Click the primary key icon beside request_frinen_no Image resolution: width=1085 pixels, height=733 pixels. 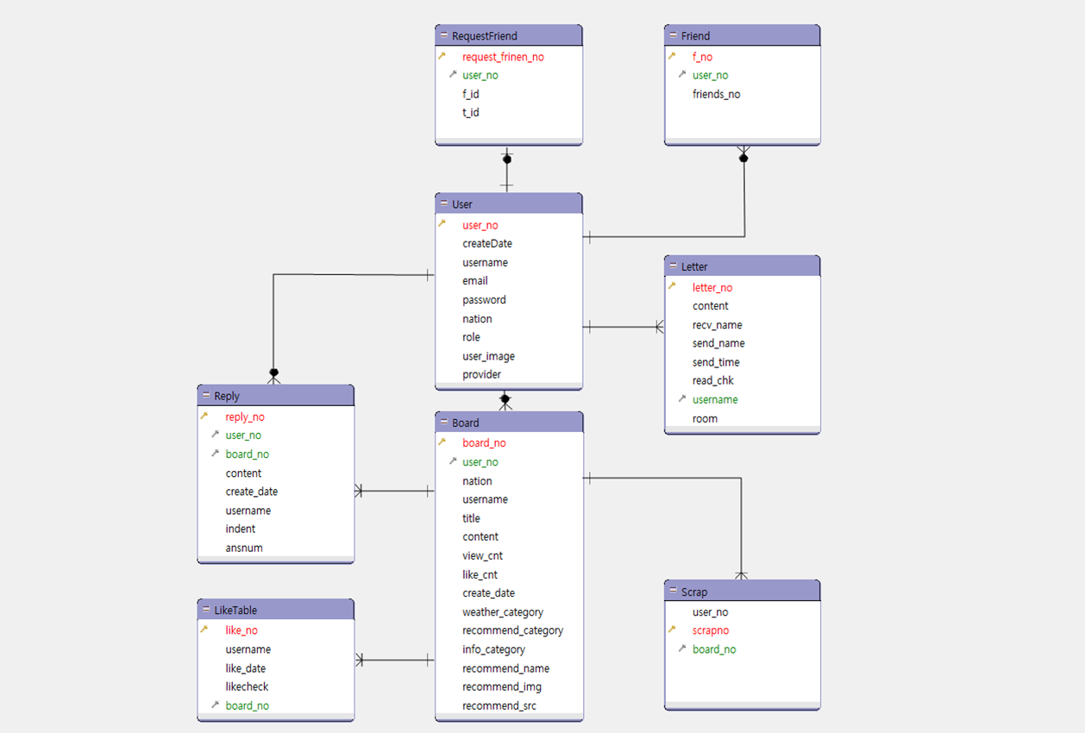point(442,56)
